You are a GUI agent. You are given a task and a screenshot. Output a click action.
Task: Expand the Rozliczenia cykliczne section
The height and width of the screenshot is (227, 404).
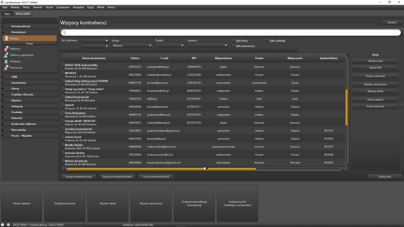pos(3,124)
